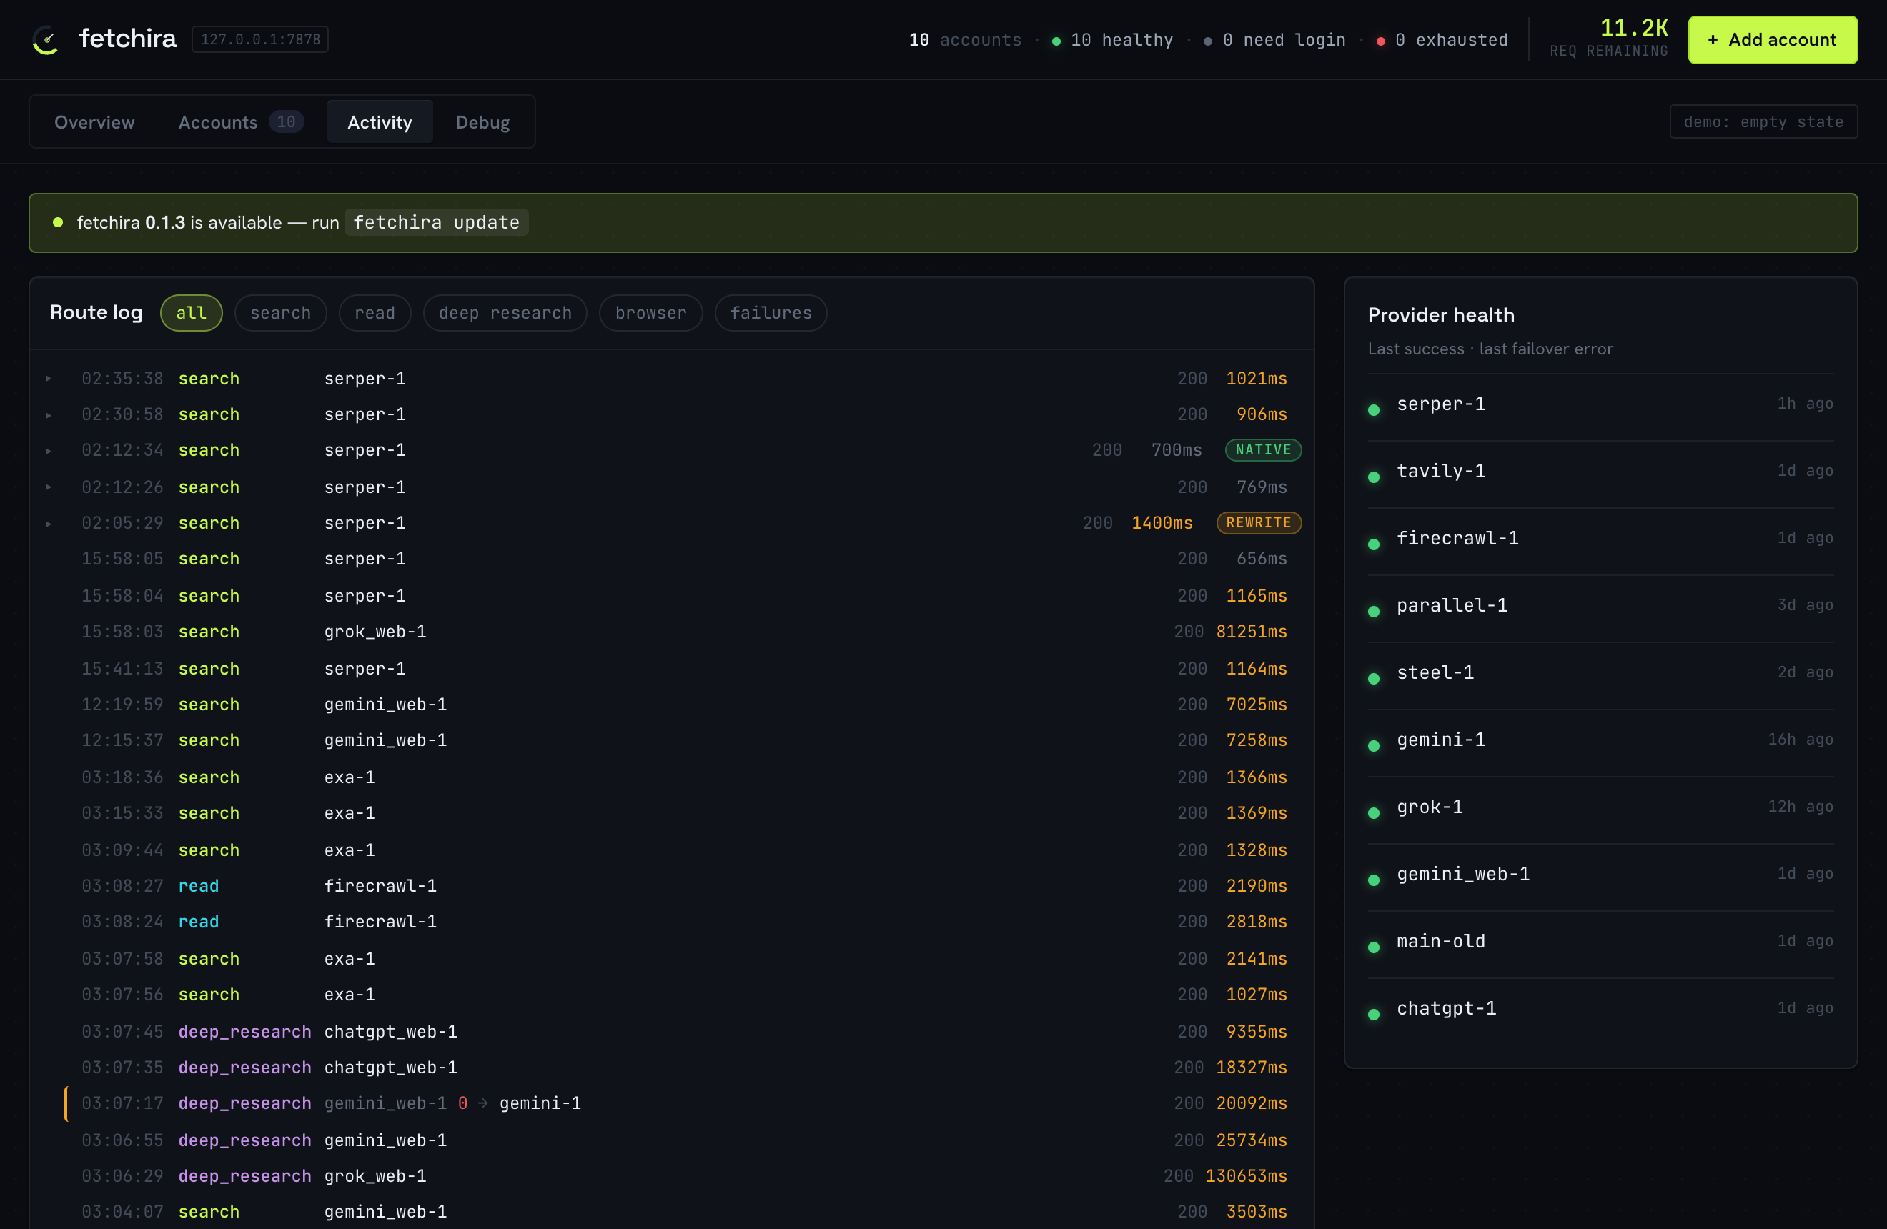Select the Activity tab
The width and height of the screenshot is (1887, 1229).
[x=380, y=122]
